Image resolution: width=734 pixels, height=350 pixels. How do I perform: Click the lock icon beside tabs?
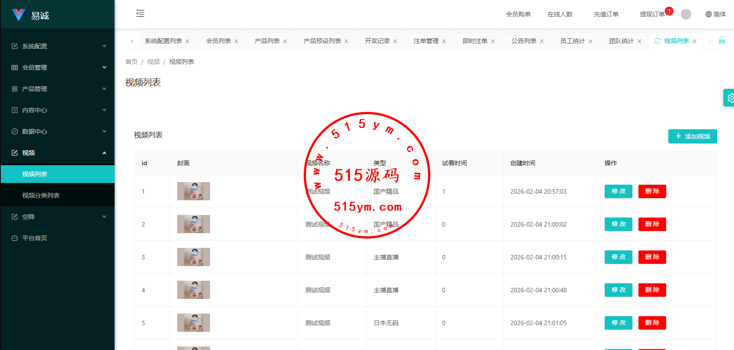coord(722,40)
